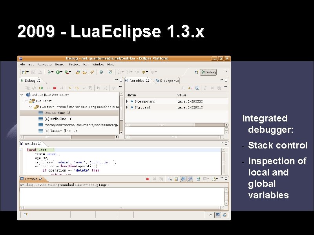
Task: Maximize the Variables view panel
Action: [226, 80]
